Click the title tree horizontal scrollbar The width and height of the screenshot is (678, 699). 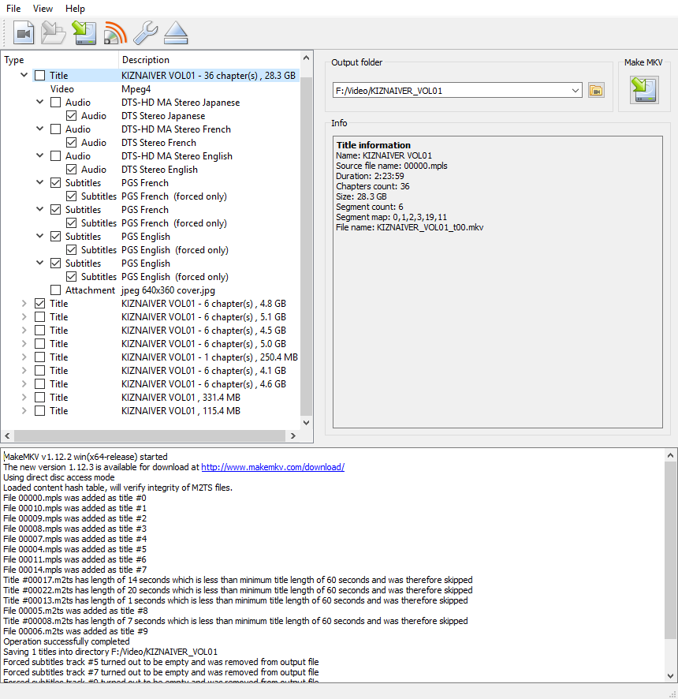click(150, 436)
